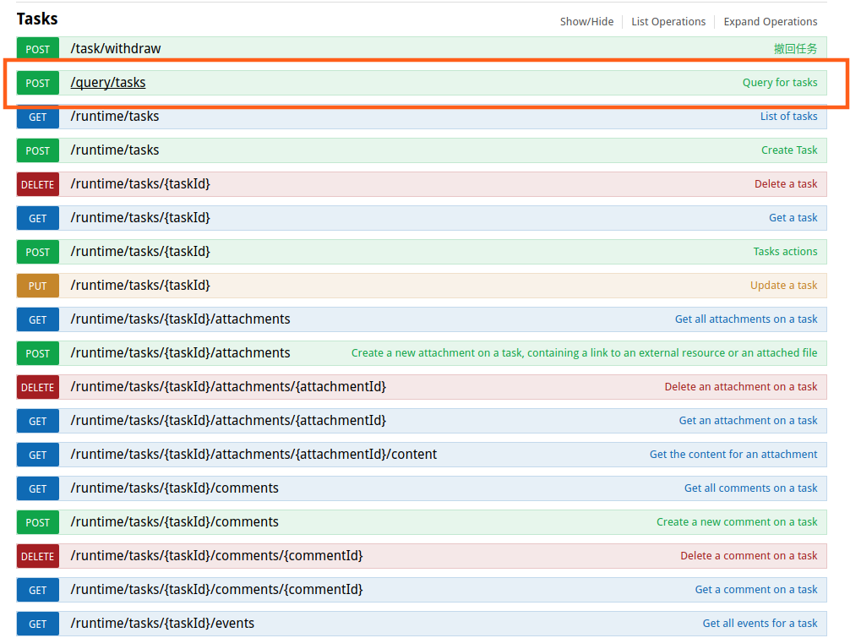The image size is (861, 638).
Task: Click the Query for tasks description
Action: coord(780,82)
